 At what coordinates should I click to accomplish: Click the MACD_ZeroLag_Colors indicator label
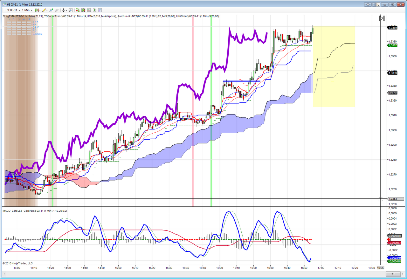point(35,211)
